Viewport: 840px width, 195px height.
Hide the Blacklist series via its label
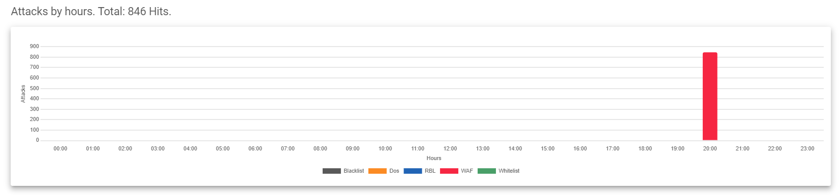pos(354,171)
